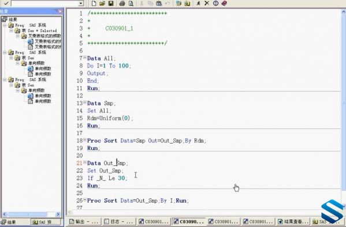Collapse the Proc Sort Data=Out_Smp block at line 26

(85, 200)
